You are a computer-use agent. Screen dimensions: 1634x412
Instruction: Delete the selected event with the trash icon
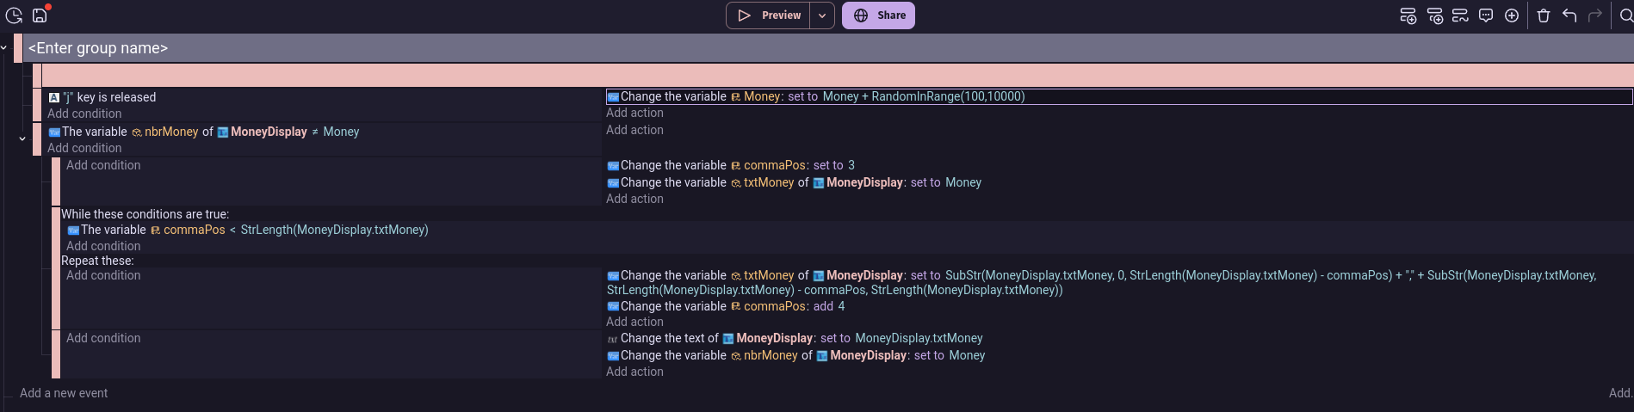(x=1544, y=15)
